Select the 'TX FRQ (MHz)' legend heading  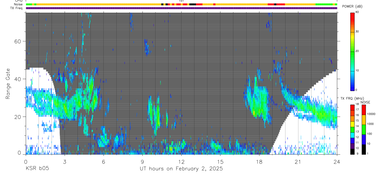[352, 98]
